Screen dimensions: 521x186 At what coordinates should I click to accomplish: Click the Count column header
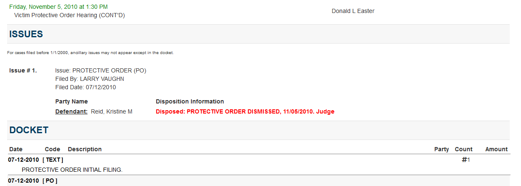tap(463, 149)
